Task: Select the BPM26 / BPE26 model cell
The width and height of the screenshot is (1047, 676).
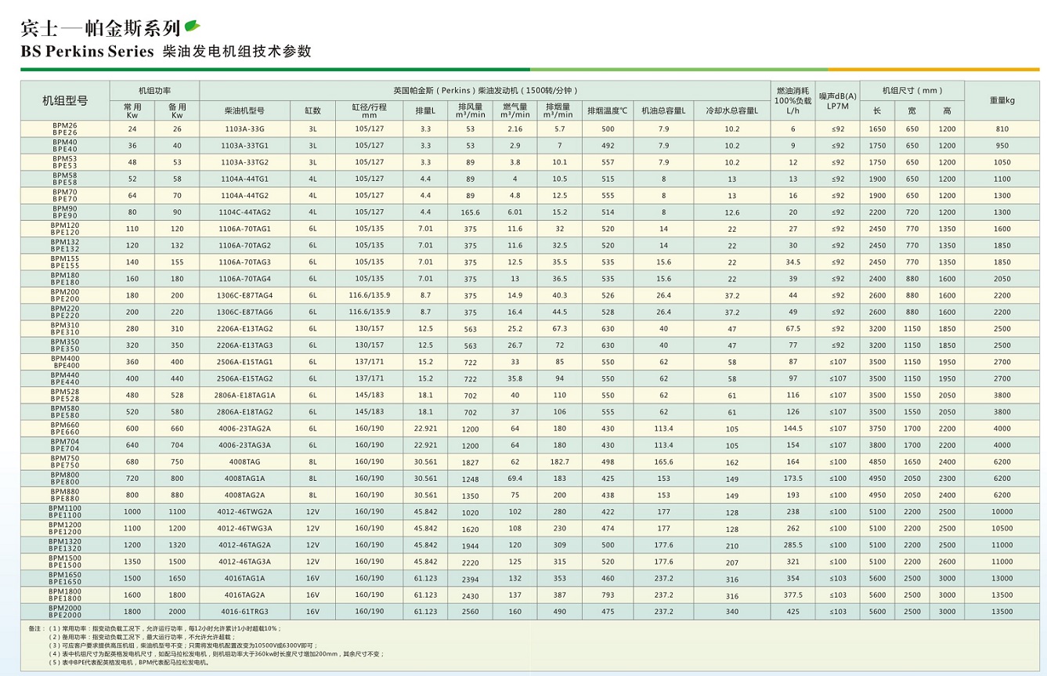Action: [65, 128]
